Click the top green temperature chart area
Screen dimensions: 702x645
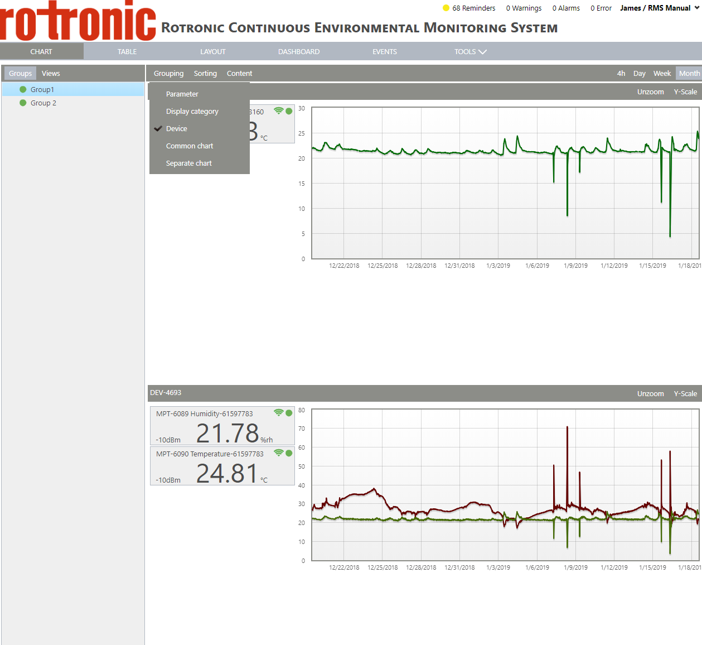pos(505,183)
